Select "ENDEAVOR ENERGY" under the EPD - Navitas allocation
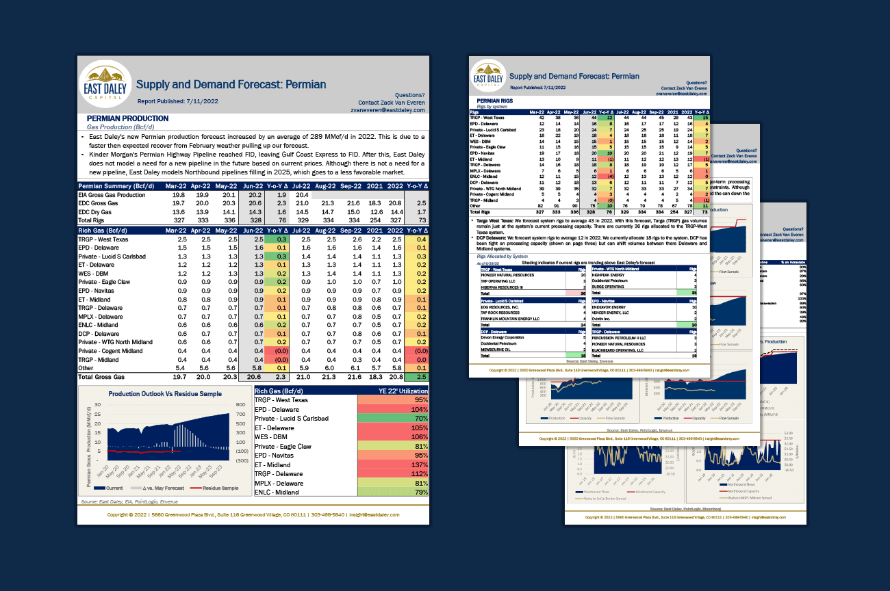The image size is (890, 591). [608, 307]
